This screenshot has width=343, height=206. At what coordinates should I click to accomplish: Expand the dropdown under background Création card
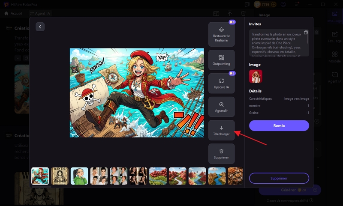(x=18, y=58)
